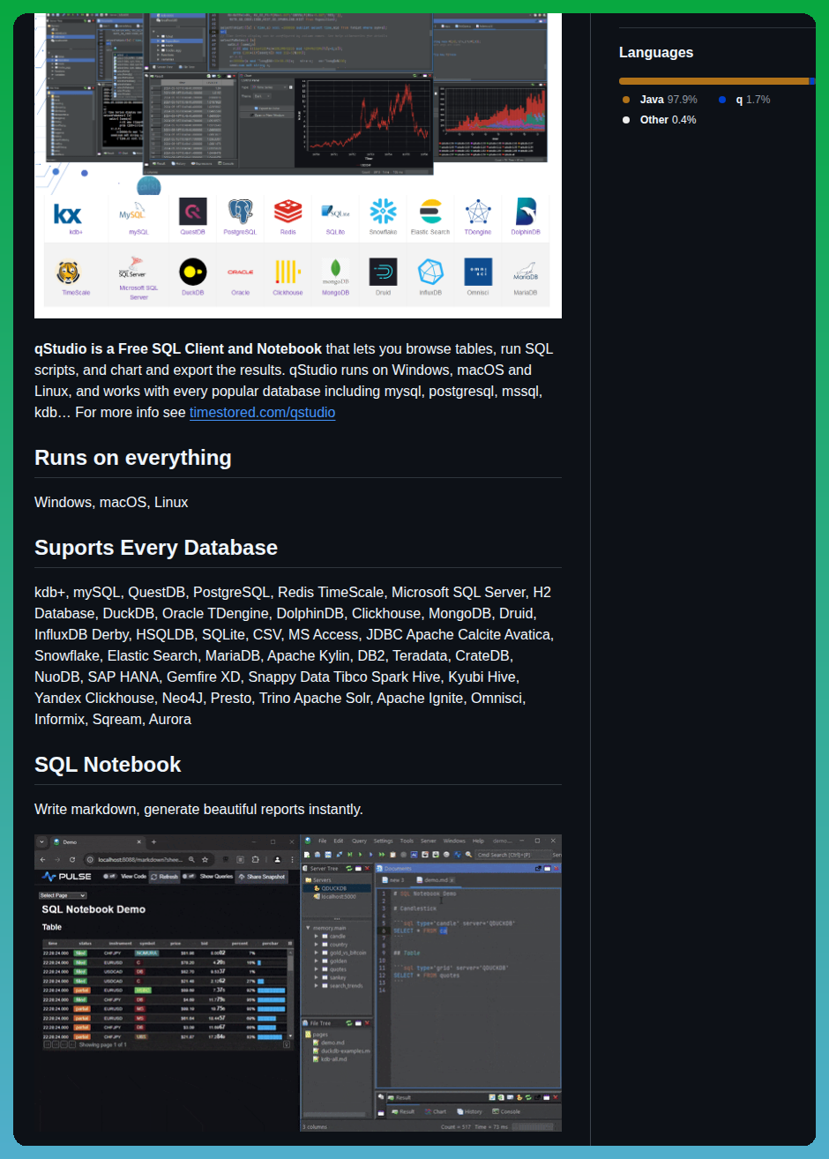
Task: Click the InfluxDB logo
Action: (x=430, y=272)
